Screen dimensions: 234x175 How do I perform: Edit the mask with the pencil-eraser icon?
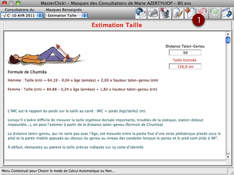click(178, 13)
